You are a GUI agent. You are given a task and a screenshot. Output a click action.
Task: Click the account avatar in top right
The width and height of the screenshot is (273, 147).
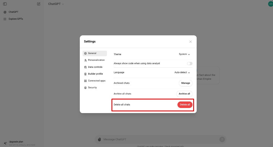click(x=270, y=4)
